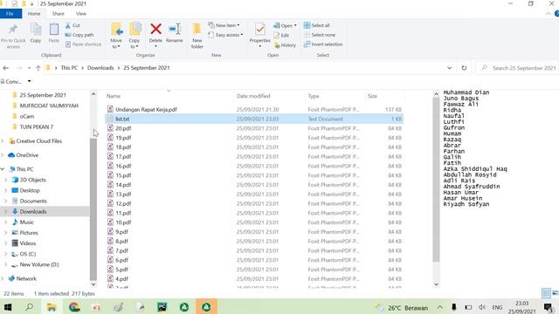The height and width of the screenshot is (314, 559).
Task: Click the Pin to Quick access icon
Action: 13,29
